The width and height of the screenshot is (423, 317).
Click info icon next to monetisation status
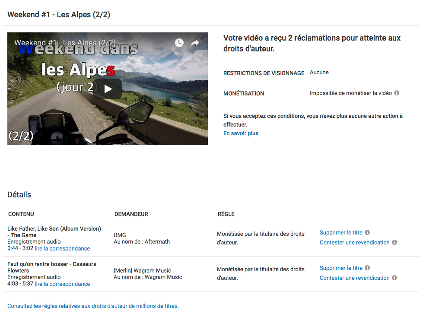pyautogui.click(x=397, y=93)
